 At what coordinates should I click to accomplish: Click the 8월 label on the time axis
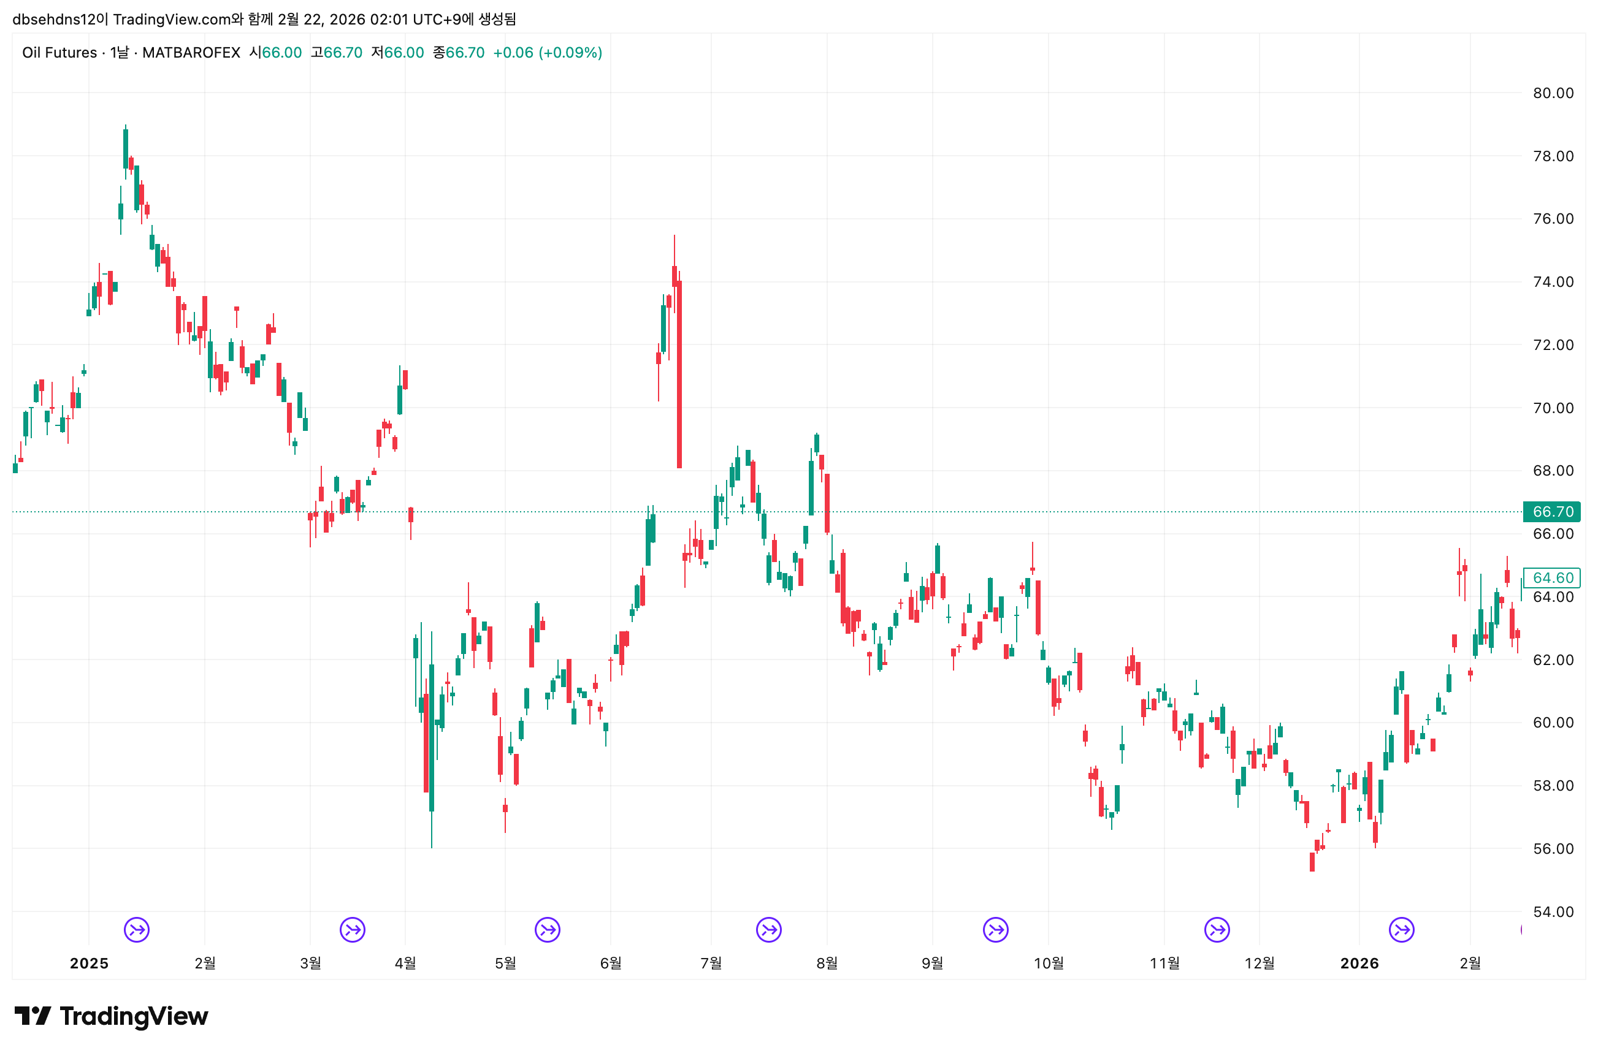click(x=827, y=963)
